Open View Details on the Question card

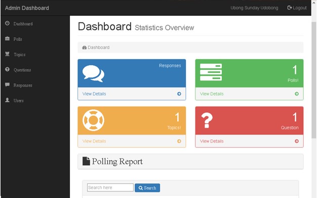(212, 141)
